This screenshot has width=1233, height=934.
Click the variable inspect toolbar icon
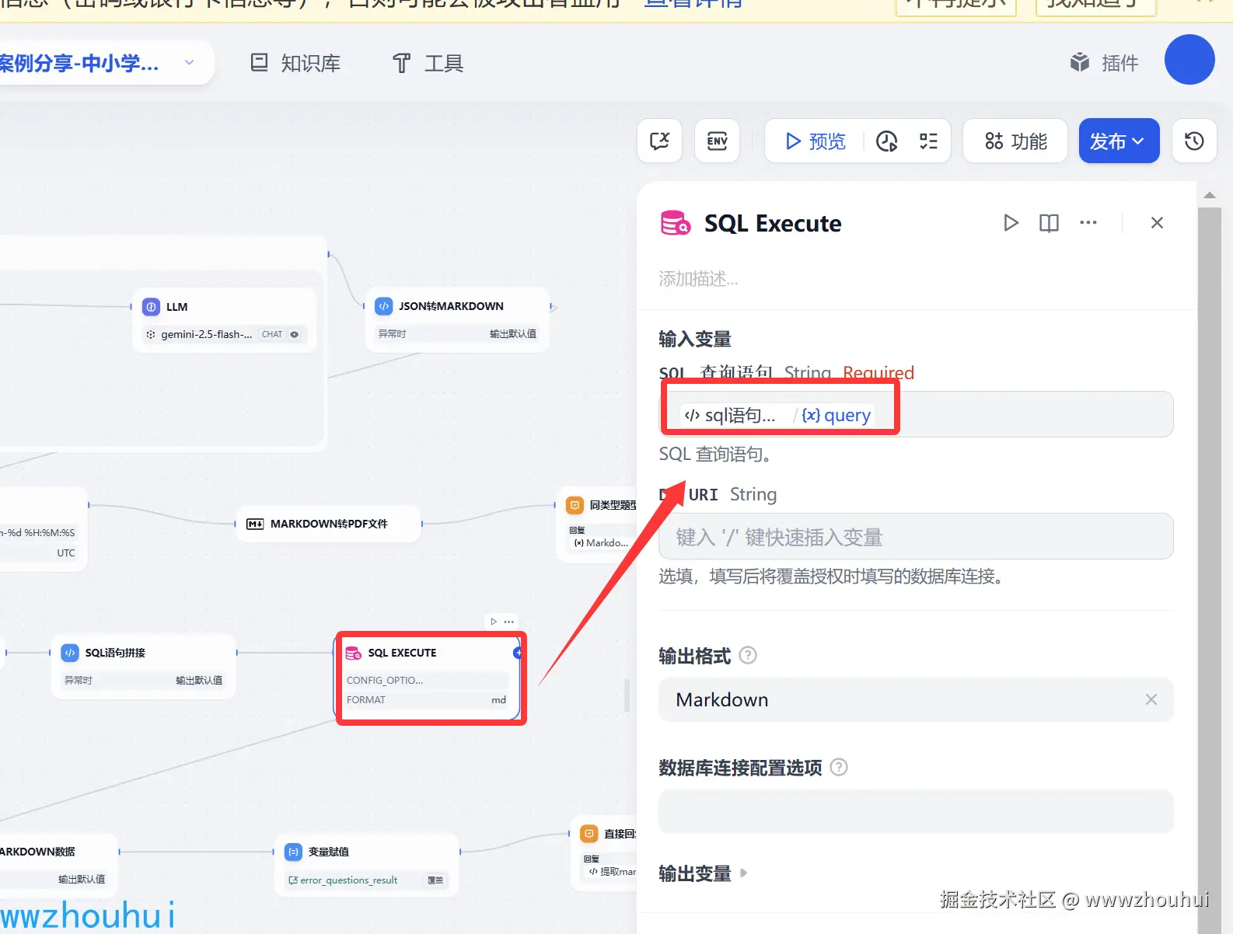659,141
